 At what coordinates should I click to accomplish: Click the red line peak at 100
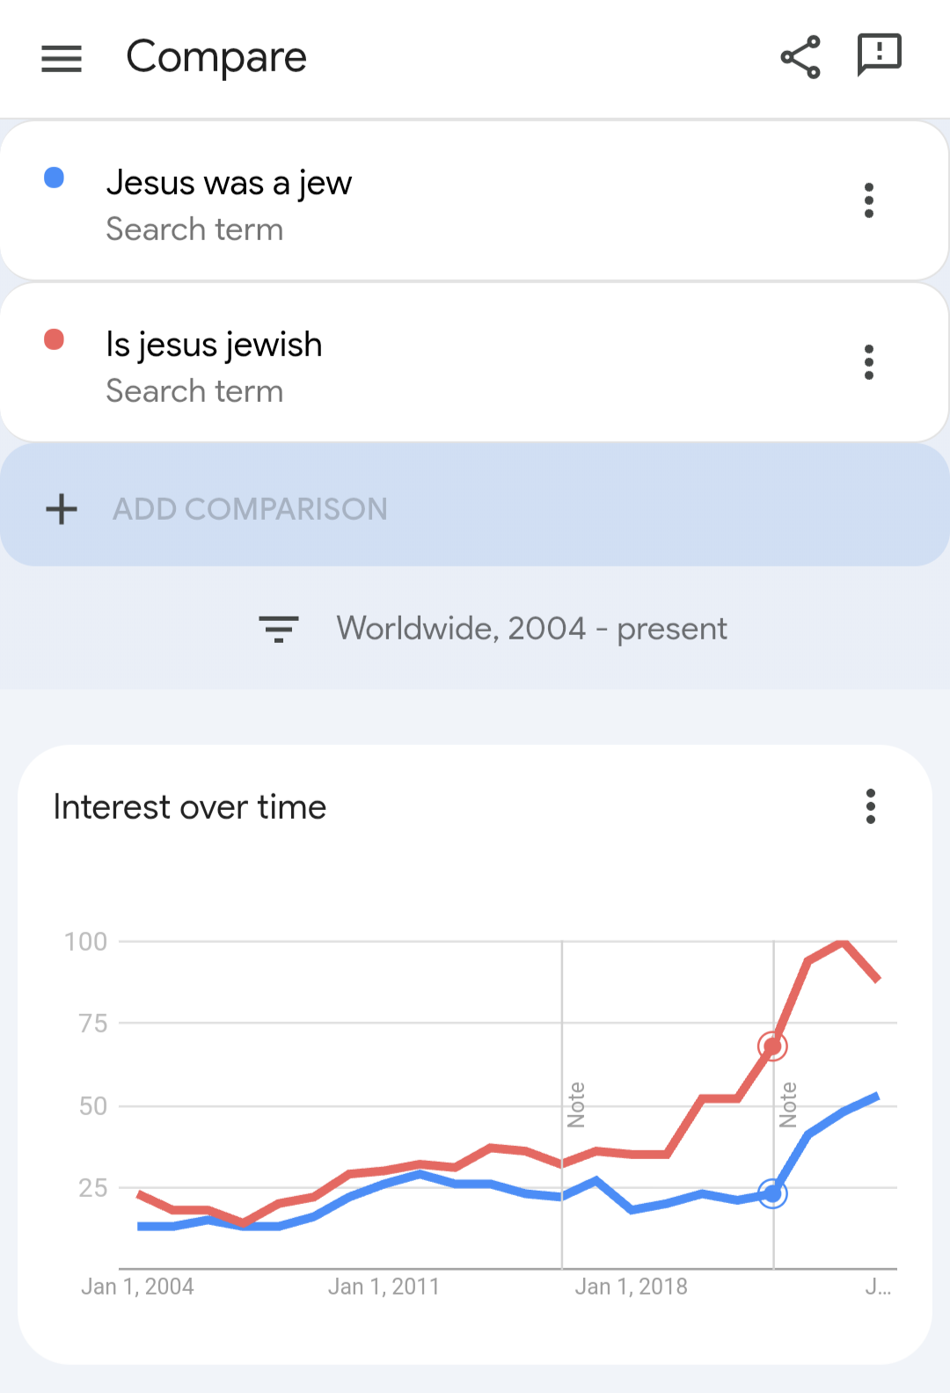pos(843,943)
